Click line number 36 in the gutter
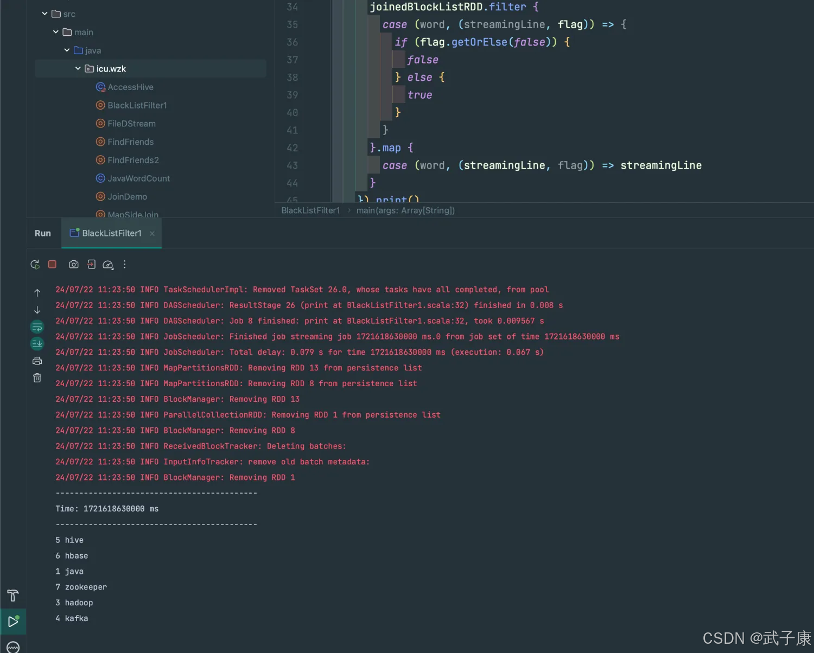This screenshot has width=814, height=653. 292,42
